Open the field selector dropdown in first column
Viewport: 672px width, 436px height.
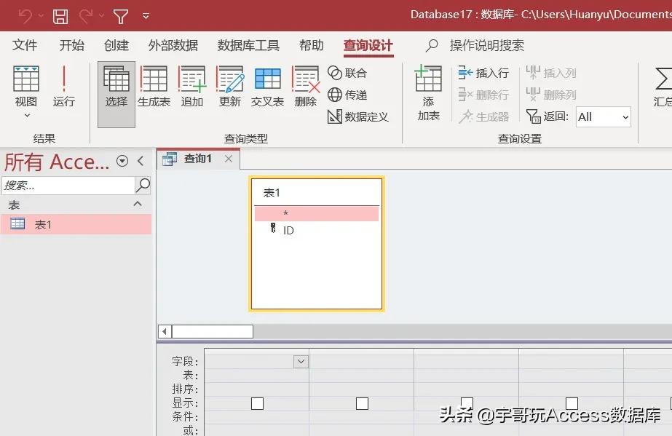302,361
